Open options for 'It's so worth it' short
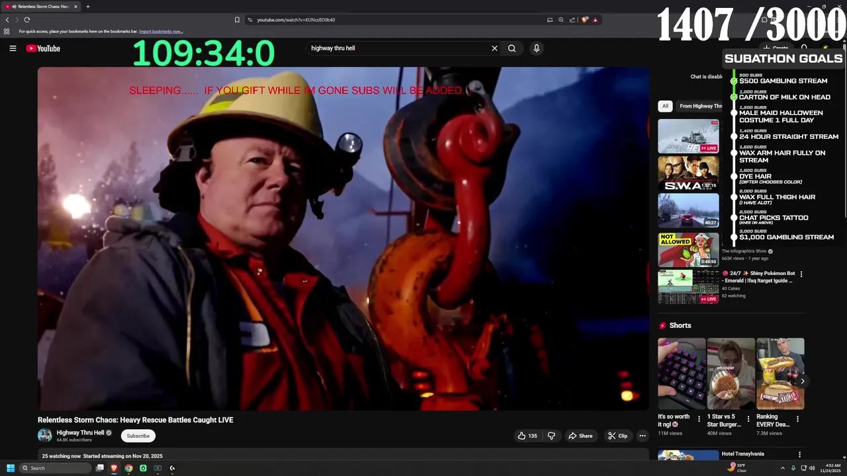Screen dimensions: 847x476 pyautogui.click(x=699, y=418)
